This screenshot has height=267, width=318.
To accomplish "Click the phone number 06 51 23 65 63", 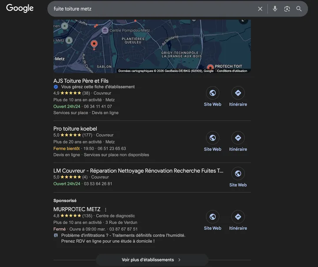I will [112, 148].
